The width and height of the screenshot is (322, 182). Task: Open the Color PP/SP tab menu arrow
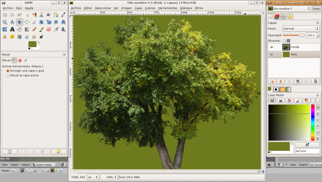pos(318,95)
